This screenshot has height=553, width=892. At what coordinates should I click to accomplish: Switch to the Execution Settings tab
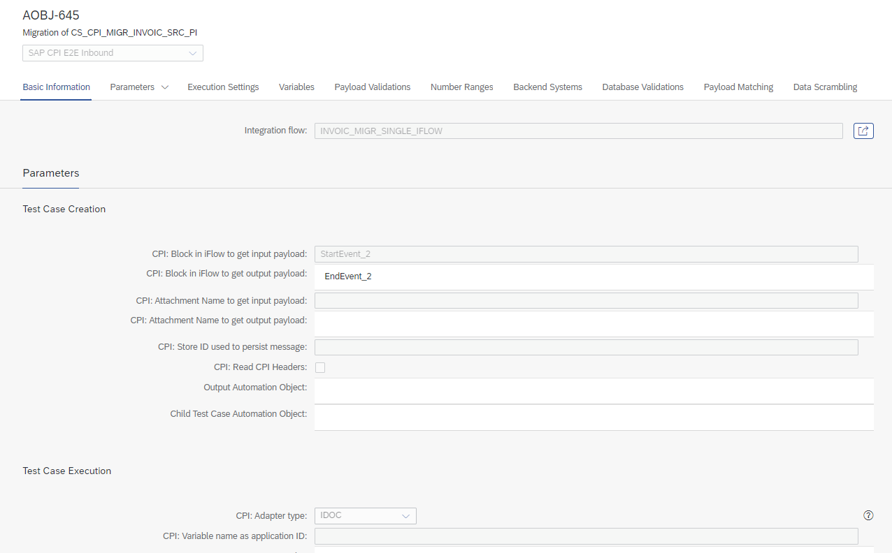point(223,87)
